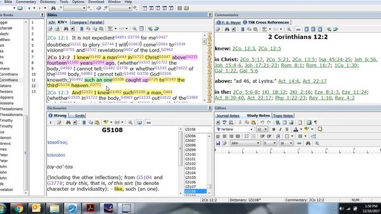The height and width of the screenshot is (214, 381).
Task: Click the editor font color A swatch
Action: click(296, 130)
